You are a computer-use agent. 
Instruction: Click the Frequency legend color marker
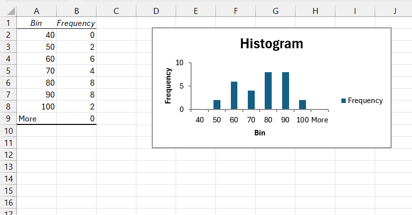click(343, 101)
